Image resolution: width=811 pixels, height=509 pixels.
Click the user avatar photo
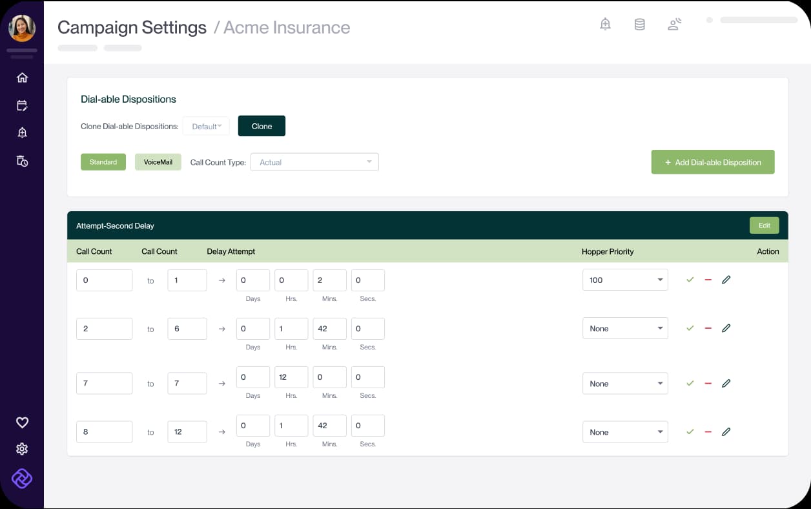(22, 28)
